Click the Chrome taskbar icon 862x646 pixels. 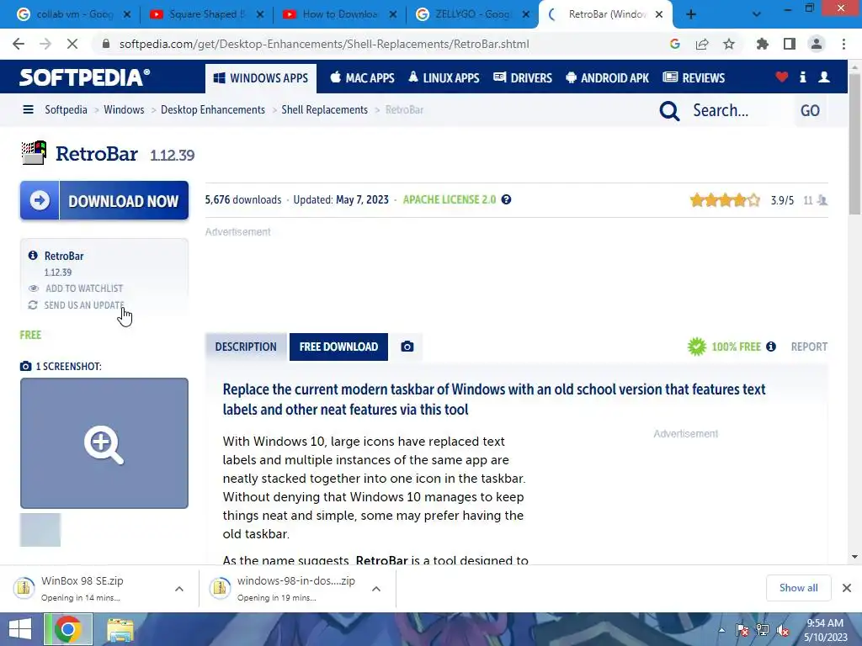68,629
